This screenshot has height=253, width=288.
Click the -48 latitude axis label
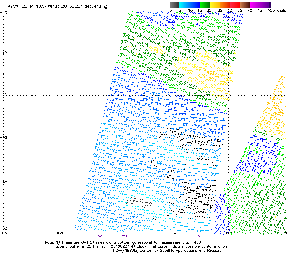coord(4,182)
